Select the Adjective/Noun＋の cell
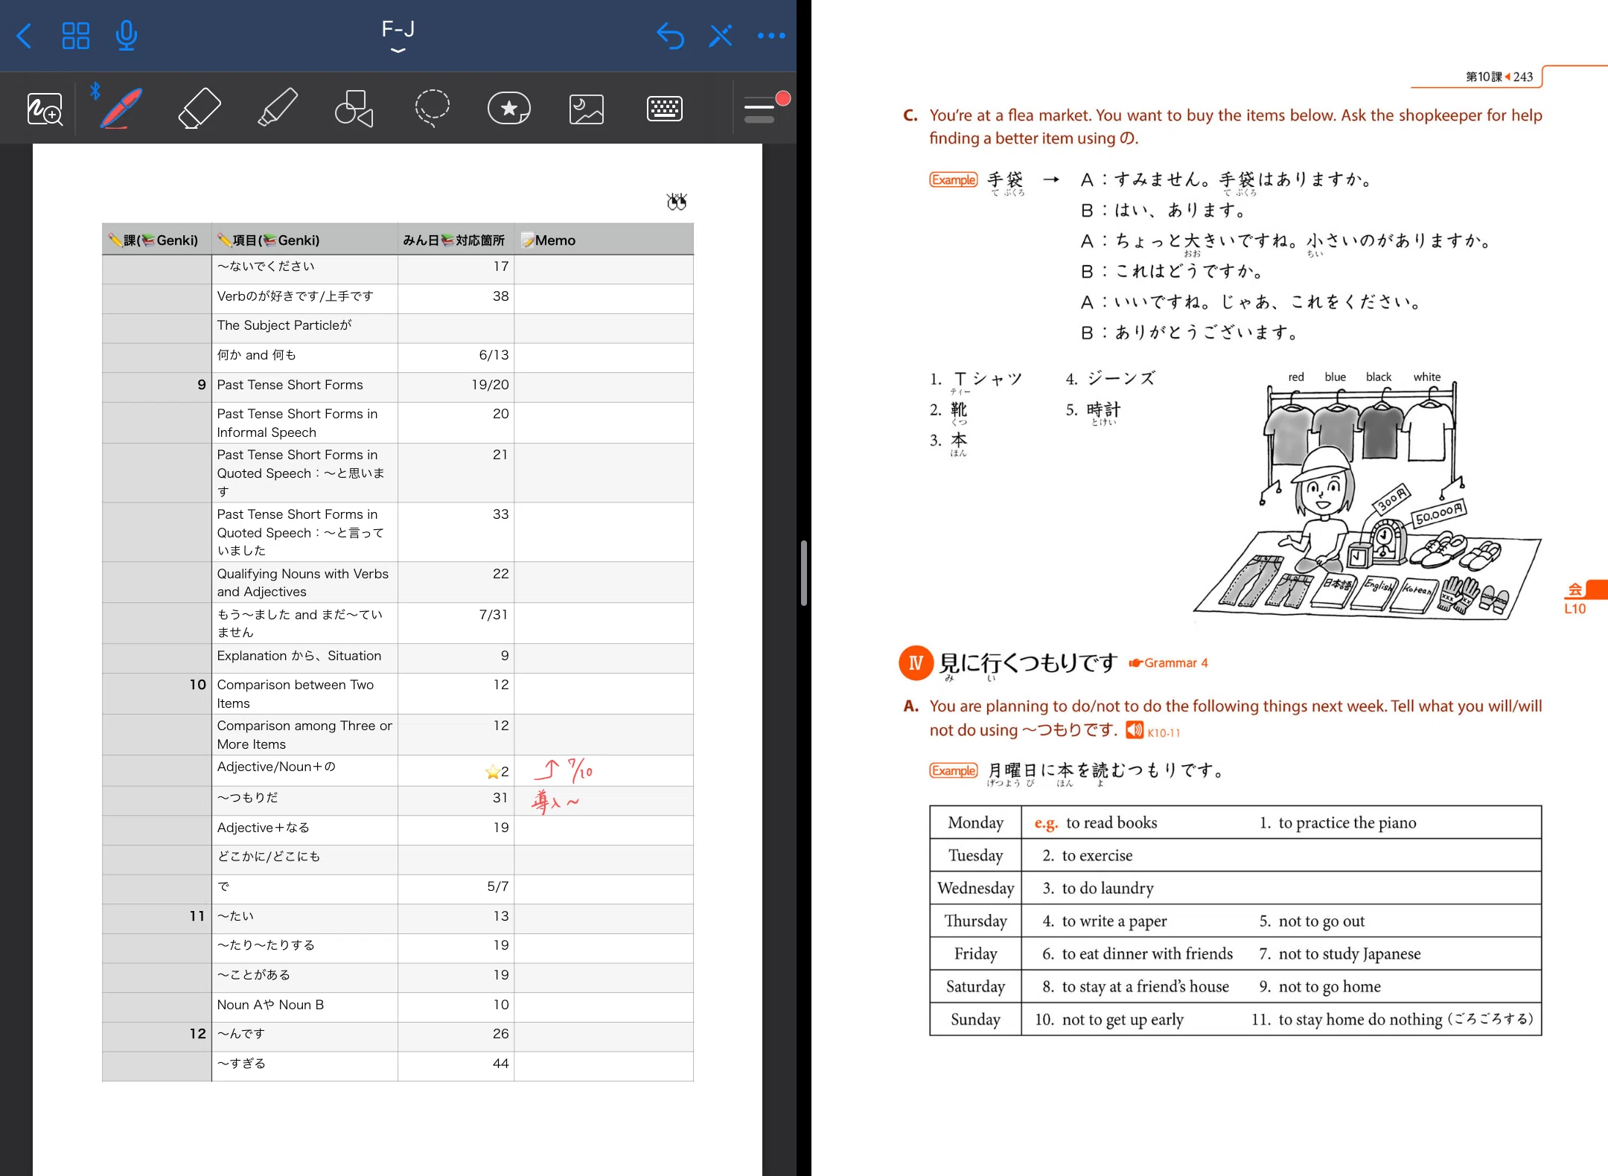 click(304, 770)
